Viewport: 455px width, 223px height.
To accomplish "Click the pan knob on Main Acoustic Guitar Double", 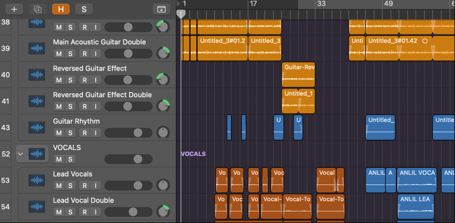I will coord(163,54).
